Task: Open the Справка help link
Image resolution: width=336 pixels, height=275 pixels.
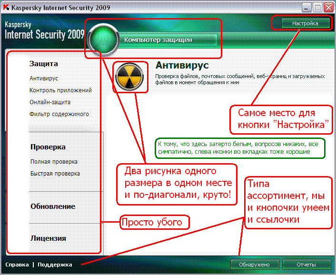Action: 17,265
